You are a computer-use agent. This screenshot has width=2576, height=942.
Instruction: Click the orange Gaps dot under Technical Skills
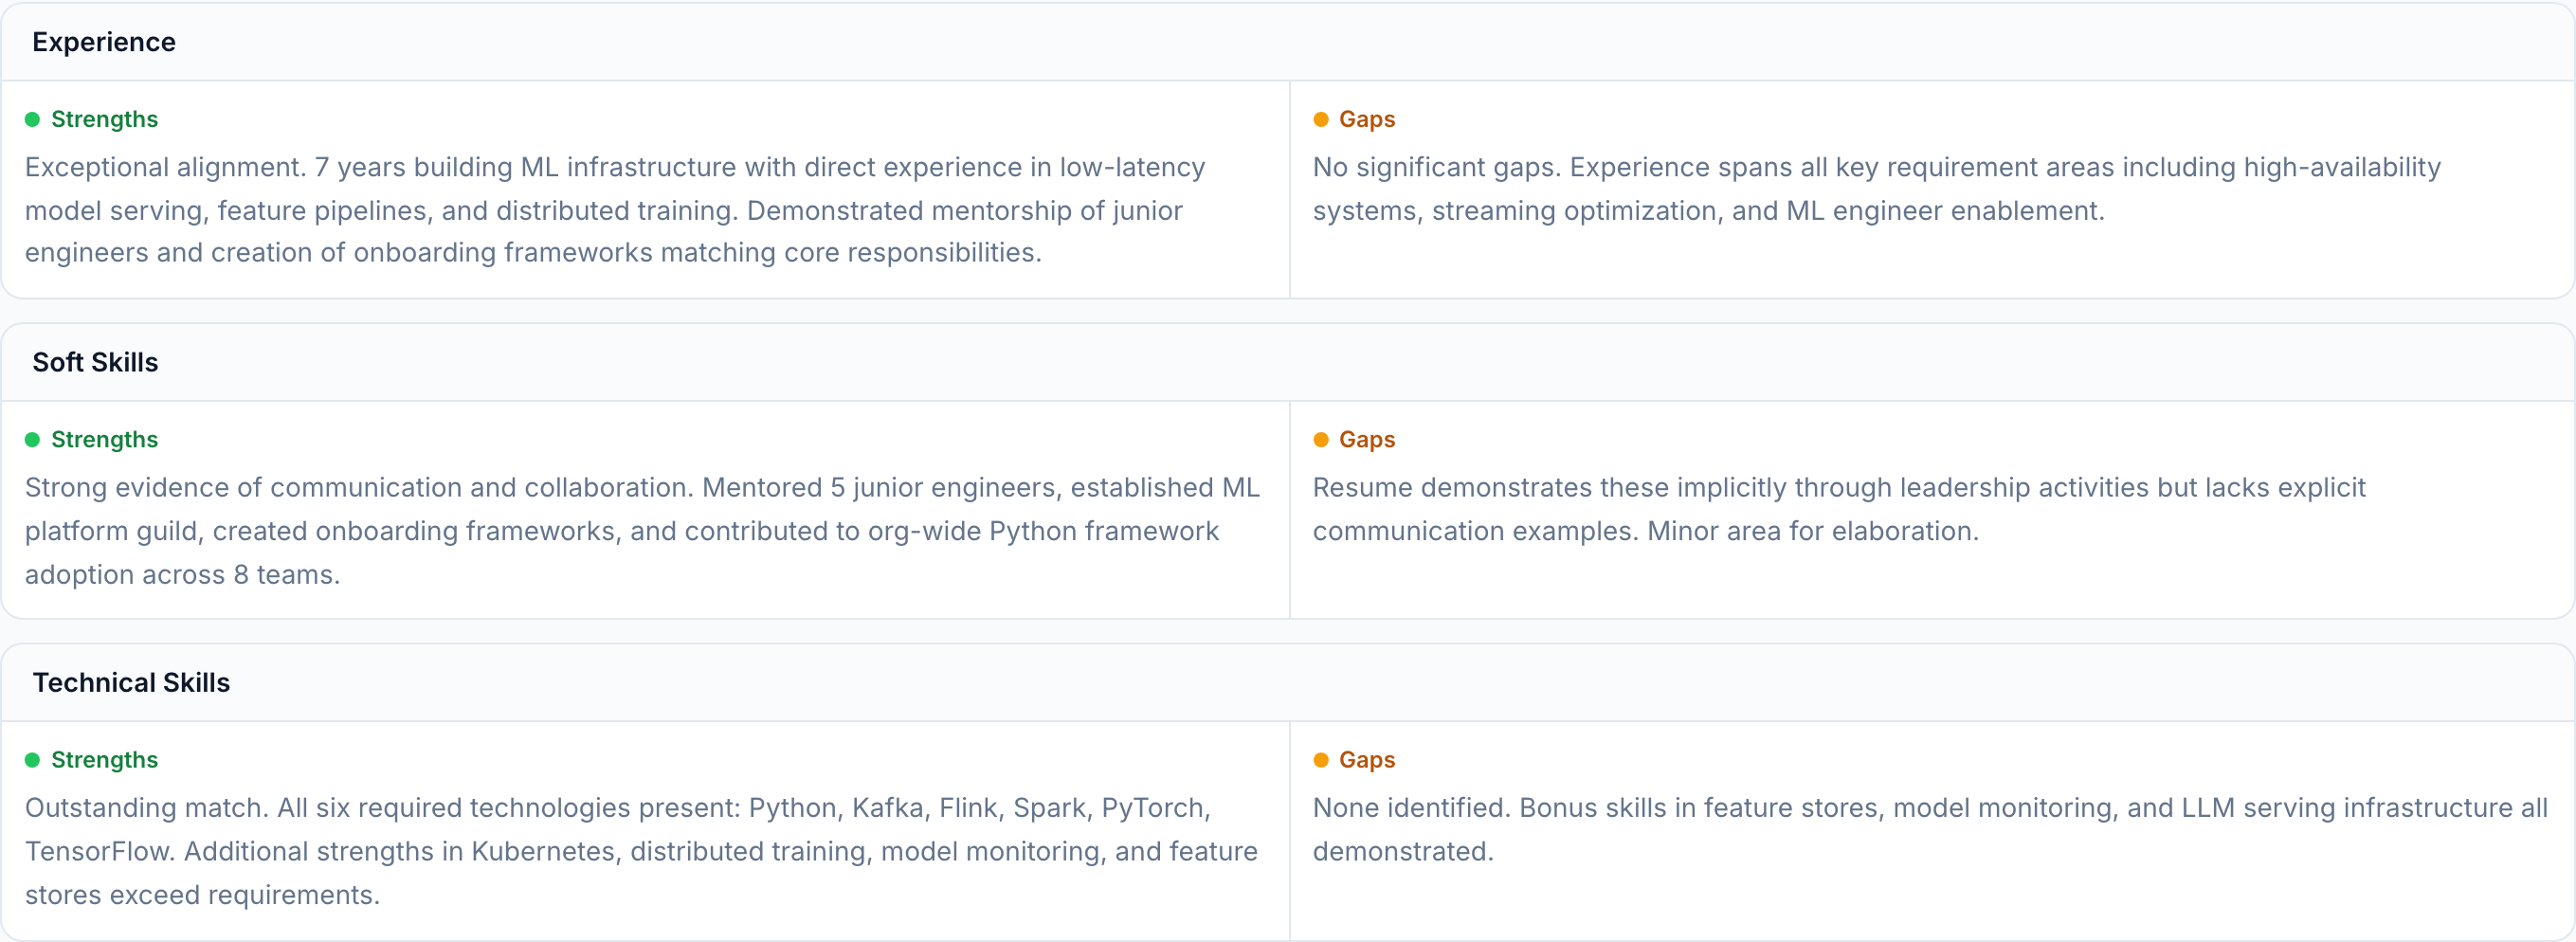(1320, 760)
